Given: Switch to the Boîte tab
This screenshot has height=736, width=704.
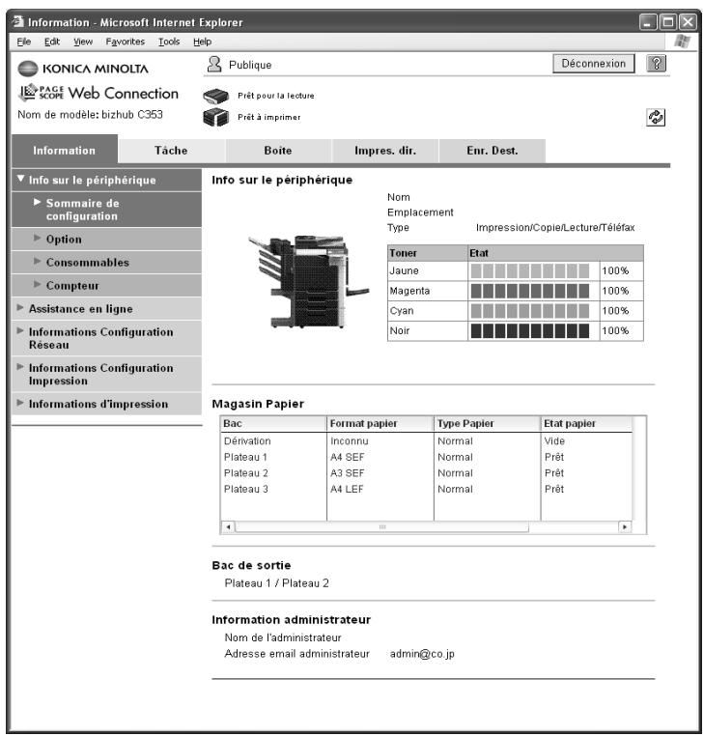Looking at the screenshot, I should 278,151.
